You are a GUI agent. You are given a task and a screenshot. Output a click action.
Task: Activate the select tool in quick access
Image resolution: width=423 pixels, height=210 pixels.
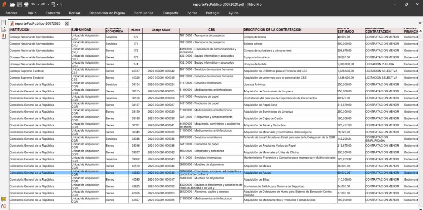click(53, 5)
